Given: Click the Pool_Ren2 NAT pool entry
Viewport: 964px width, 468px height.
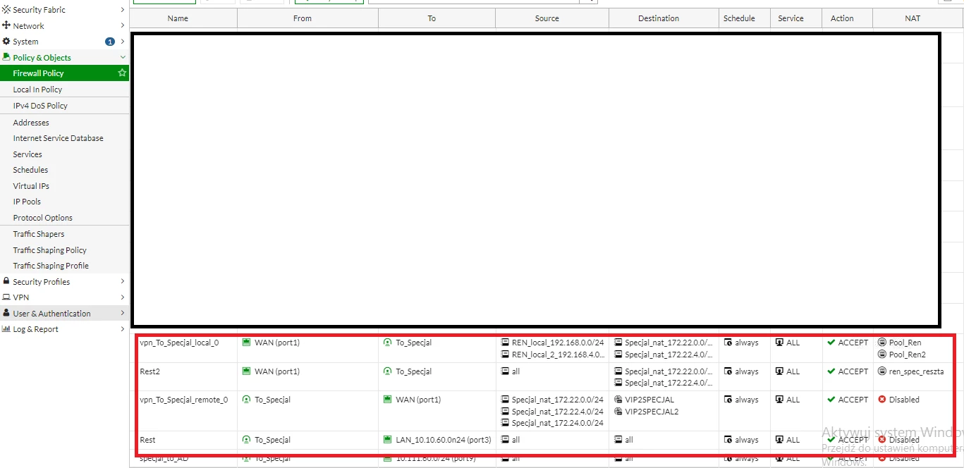Looking at the screenshot, I should click(908, 355).
